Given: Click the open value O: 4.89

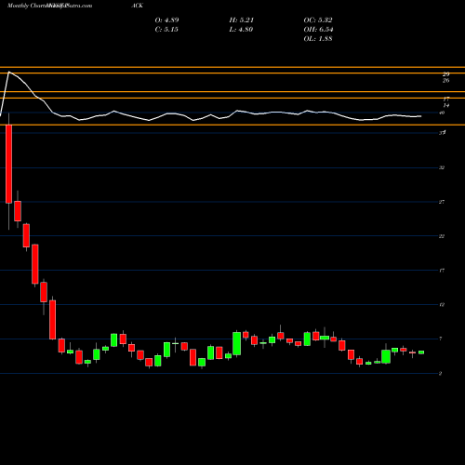Looking at the screenshot, I should [166, 20].
